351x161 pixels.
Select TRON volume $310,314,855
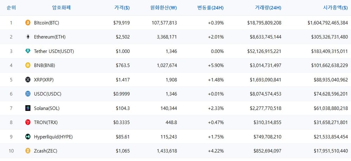click(x=267, y=122)
